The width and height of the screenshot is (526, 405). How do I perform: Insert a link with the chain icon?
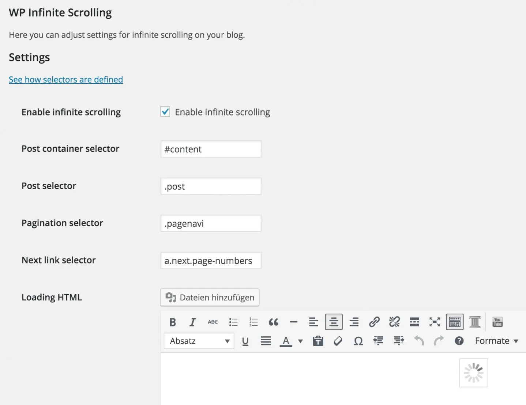pos(374,322)
